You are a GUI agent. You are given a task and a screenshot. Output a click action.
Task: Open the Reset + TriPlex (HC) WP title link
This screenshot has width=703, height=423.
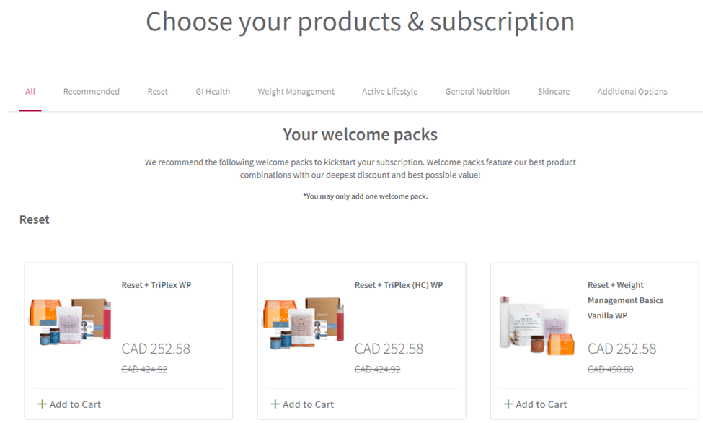(x=399, y=285)
